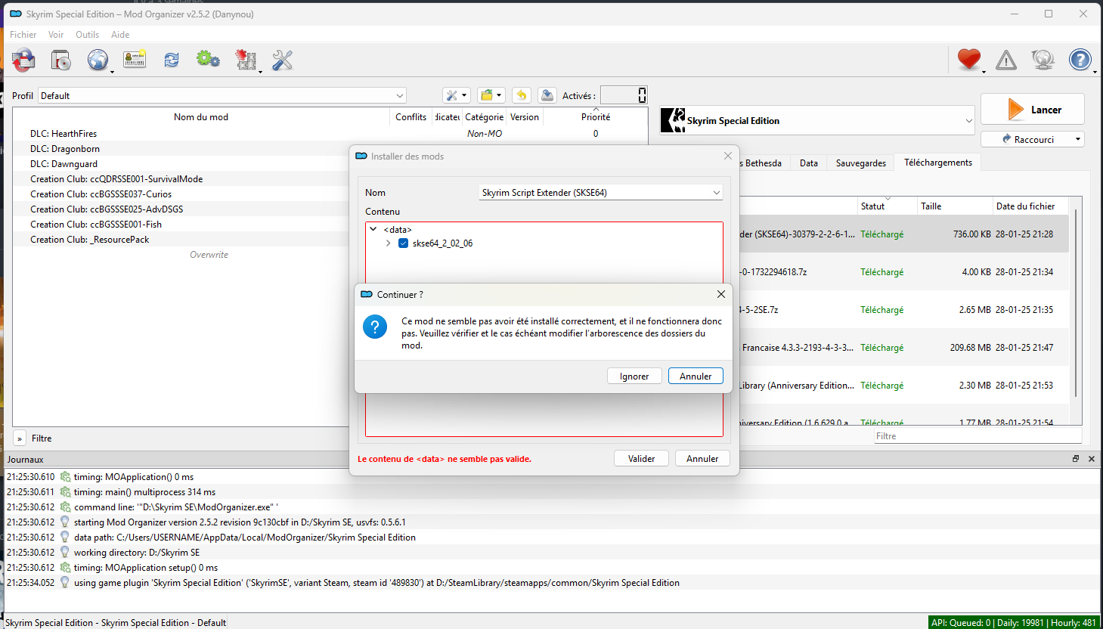Open the Skyrim Special Edition executable dropdown
The image size is (1103, 629).
pos(816,120)
